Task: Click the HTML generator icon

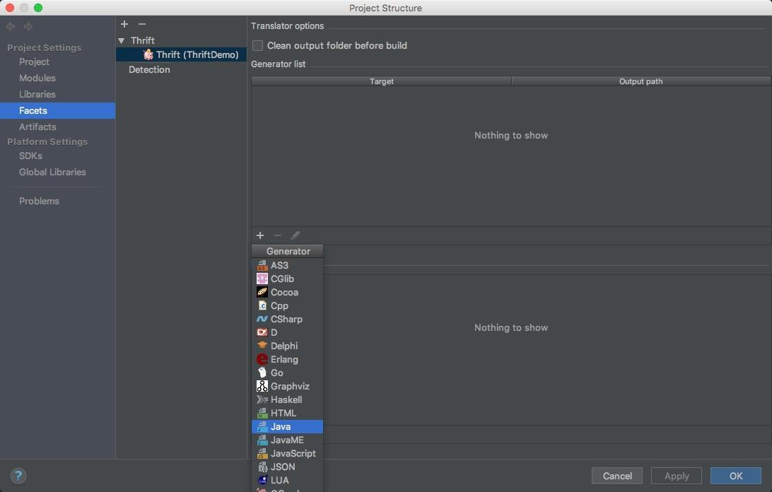Action: tap(262, 414)
